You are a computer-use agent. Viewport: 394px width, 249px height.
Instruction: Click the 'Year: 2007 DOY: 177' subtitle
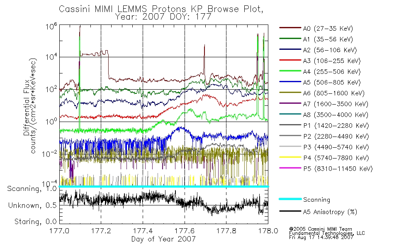pyautogui.click(x=163, y=17)
